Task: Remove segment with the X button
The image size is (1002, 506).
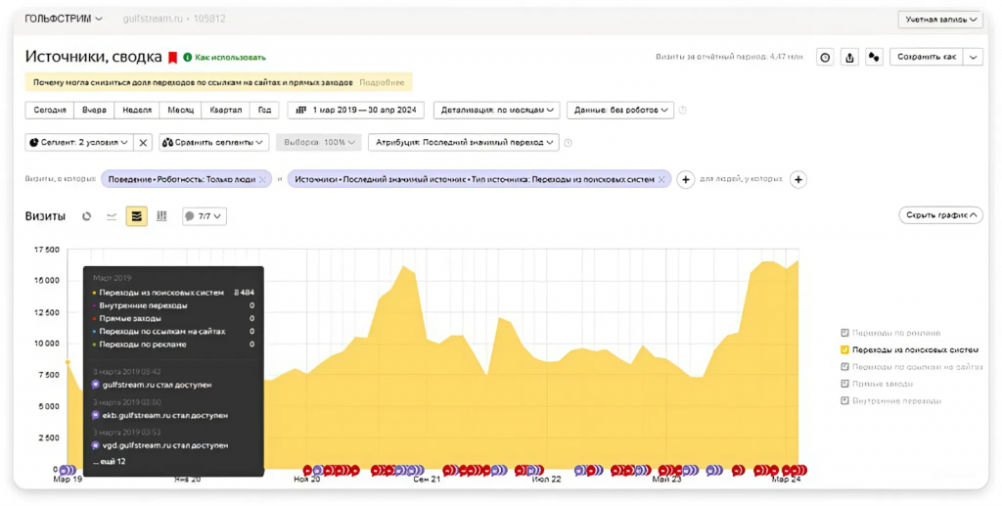Action: pyautogui.click(x=144, y=143)
